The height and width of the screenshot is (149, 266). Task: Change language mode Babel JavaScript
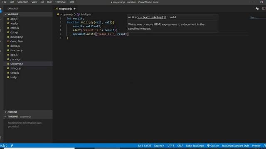click(x=195, y=146)
